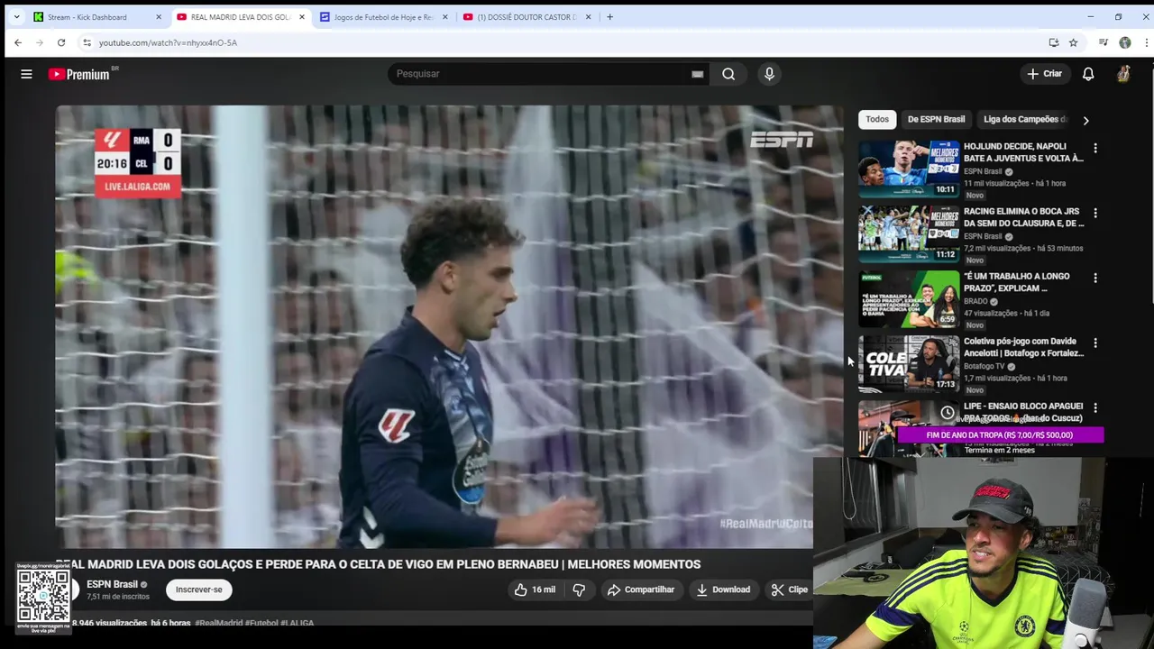Open the Hojlund decide Napoli video thumbnail
Viewport: 1154px width, 649px height.
click(x=909, y=169)
